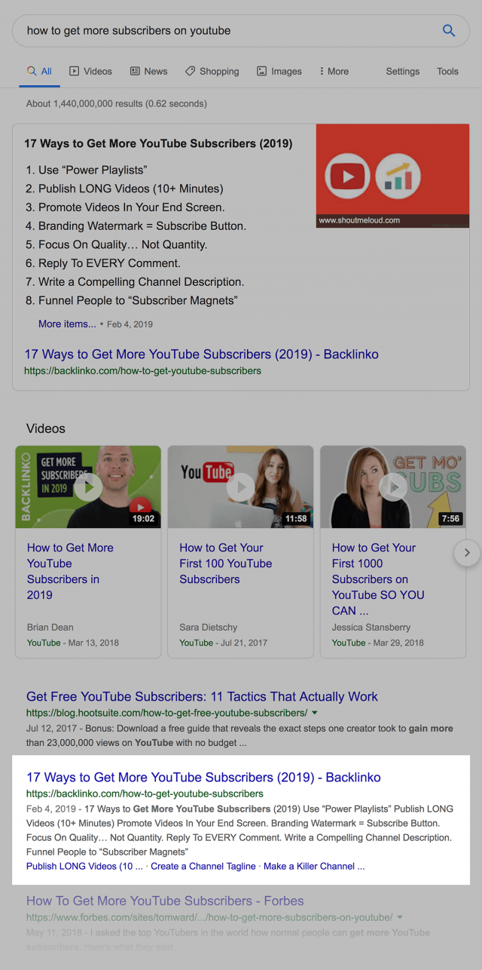The height and width of the screenshot is (970, 482).
Task: Click play icon on Sara Dietschy video
Action: tap(240, 487)
